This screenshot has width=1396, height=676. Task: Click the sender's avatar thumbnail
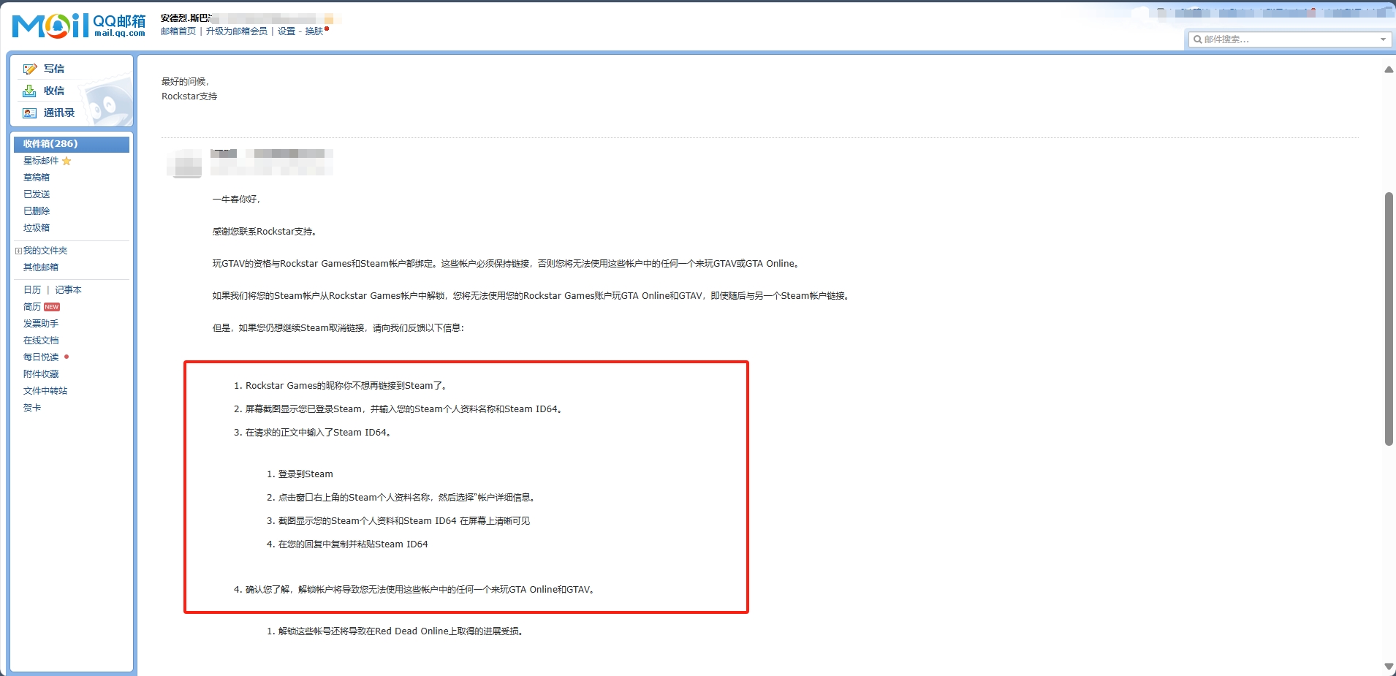tap(184, 163)
